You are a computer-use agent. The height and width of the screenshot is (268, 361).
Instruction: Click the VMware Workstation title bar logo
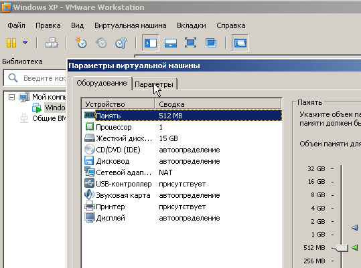(6, 7)
